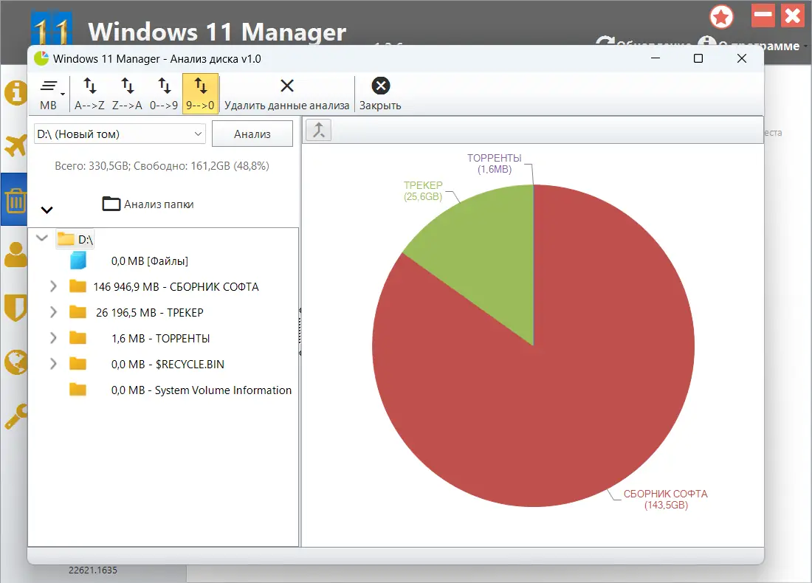Open trash Cleaner section in main sidebar
Screen dimensions: 812x583
pyautogui.click(x=16, y=200)
